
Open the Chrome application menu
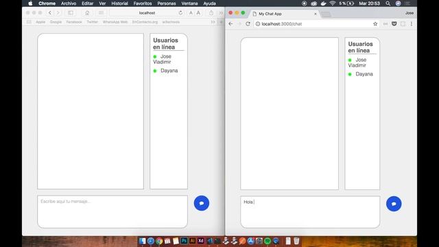47,3
